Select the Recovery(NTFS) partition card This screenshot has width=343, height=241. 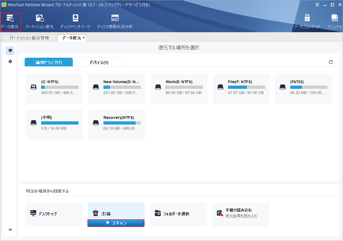116,124
